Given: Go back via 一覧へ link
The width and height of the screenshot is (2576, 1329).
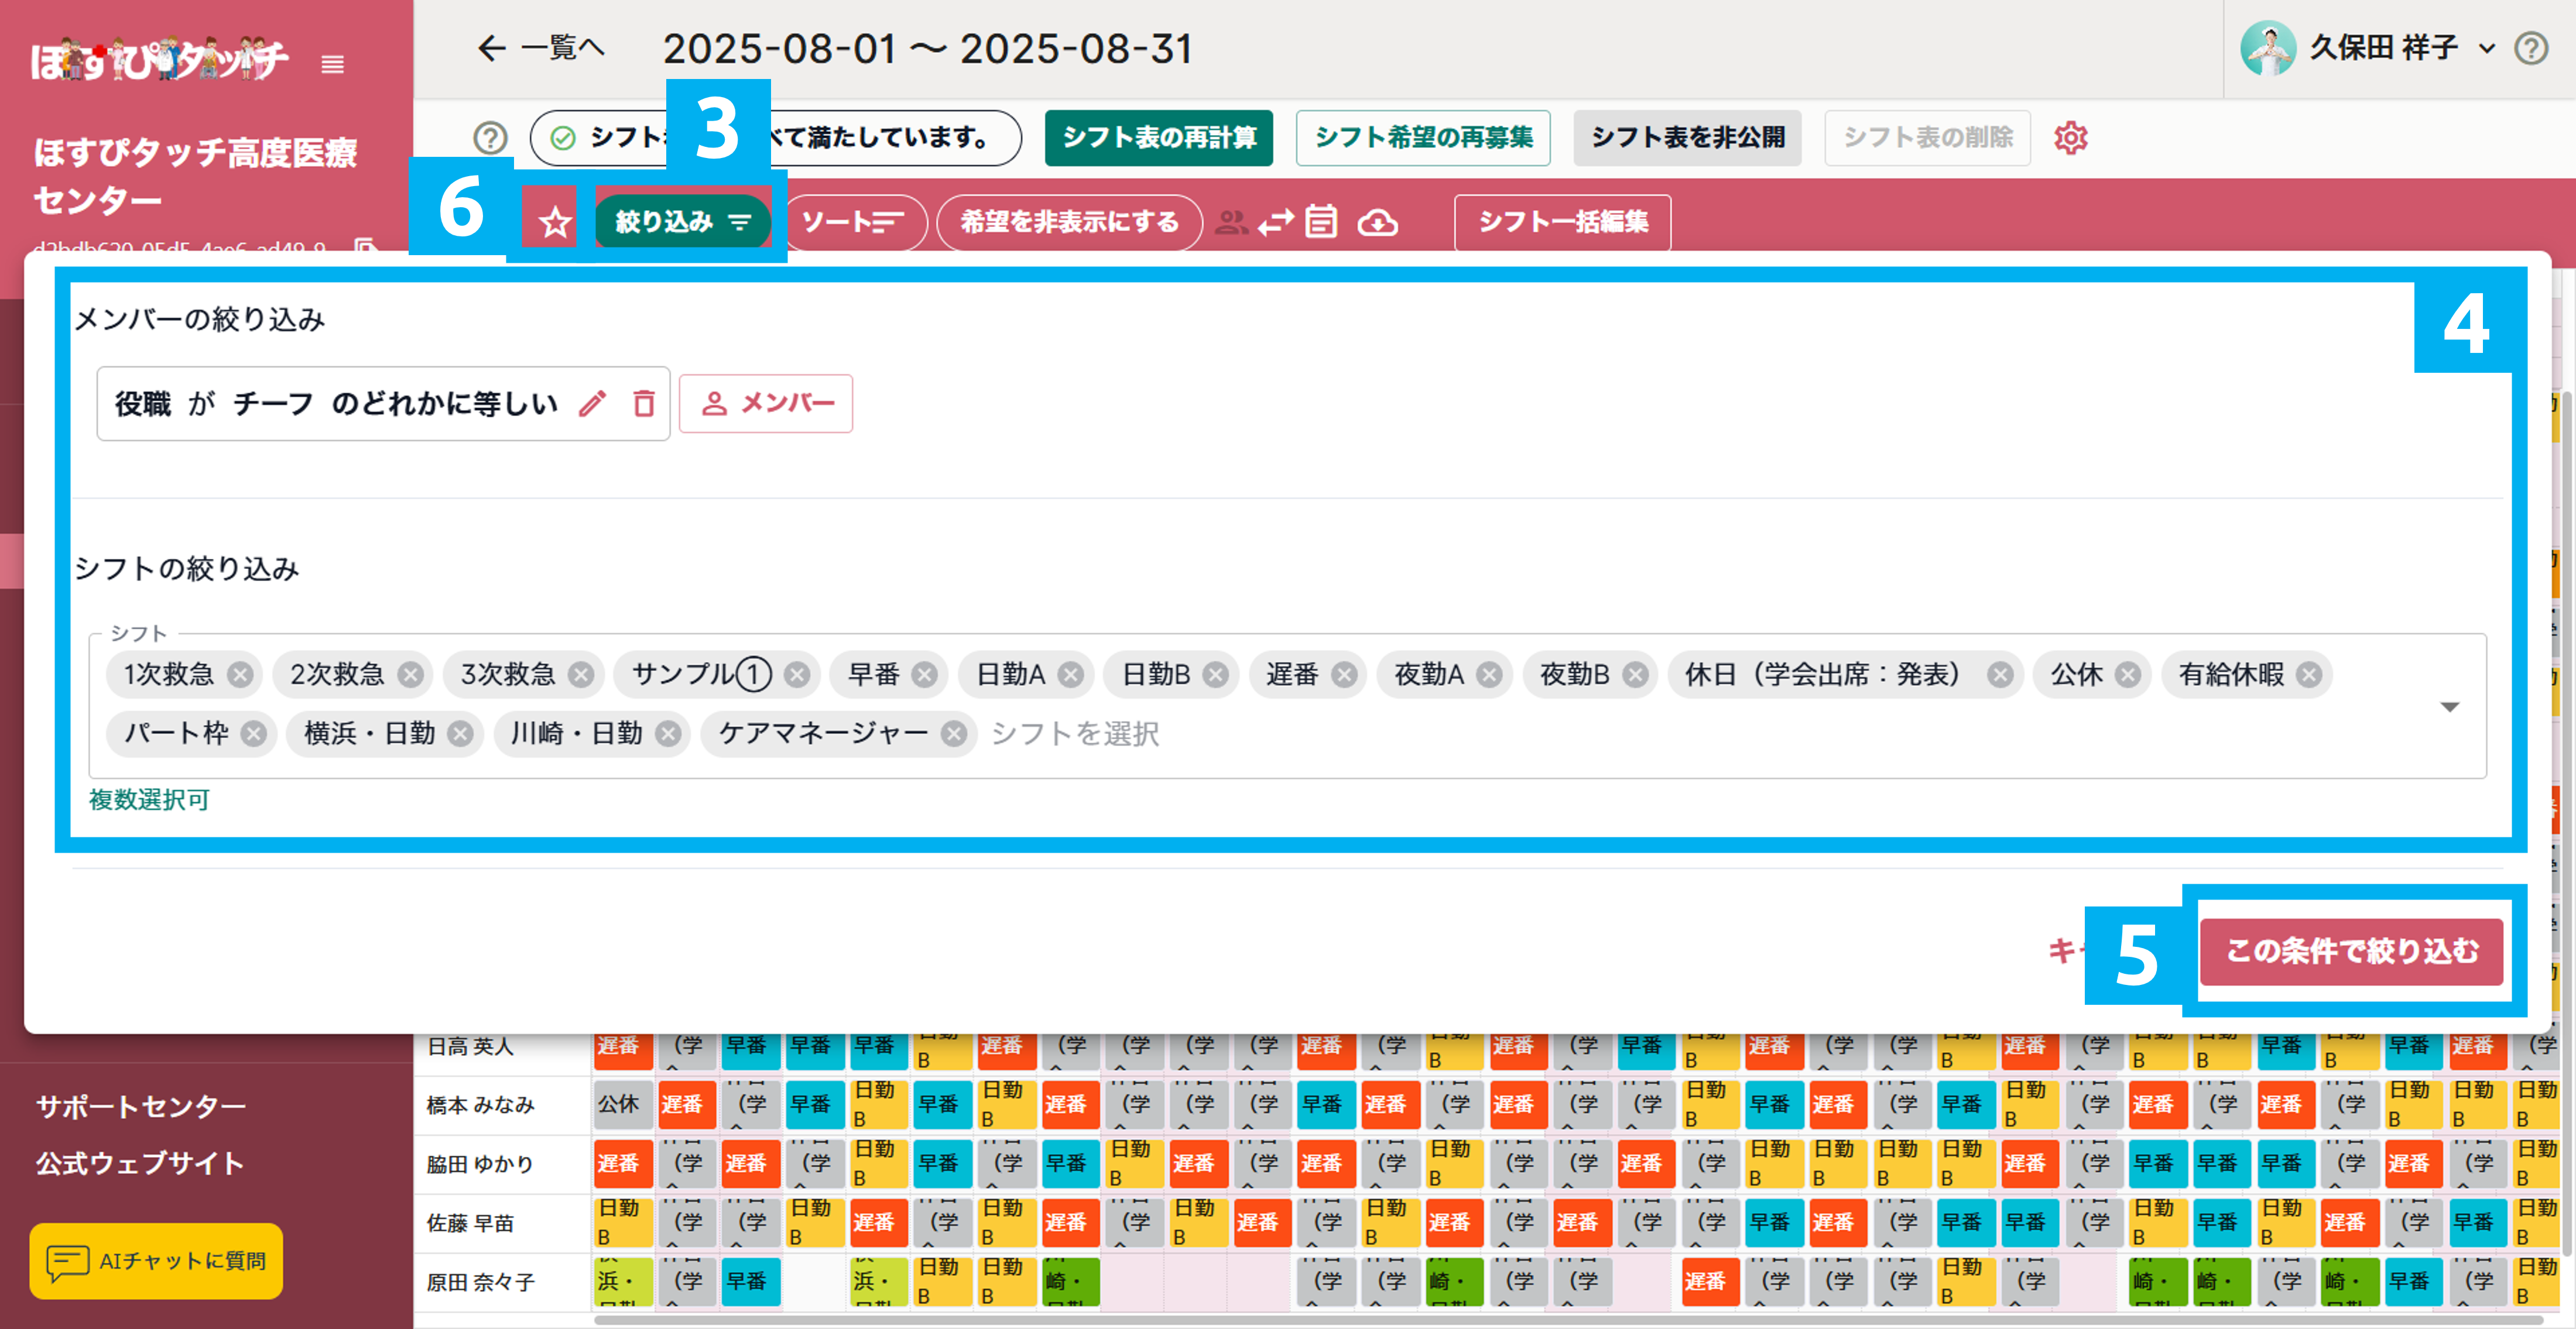Looking at the screenshot, I should pos(540,48).
